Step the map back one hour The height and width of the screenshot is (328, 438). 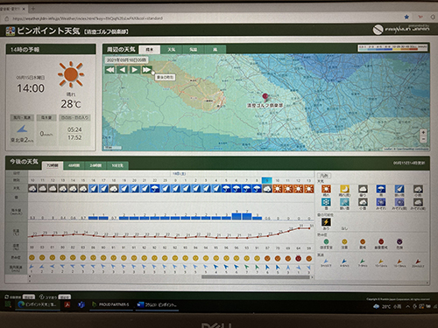[122, 70]
